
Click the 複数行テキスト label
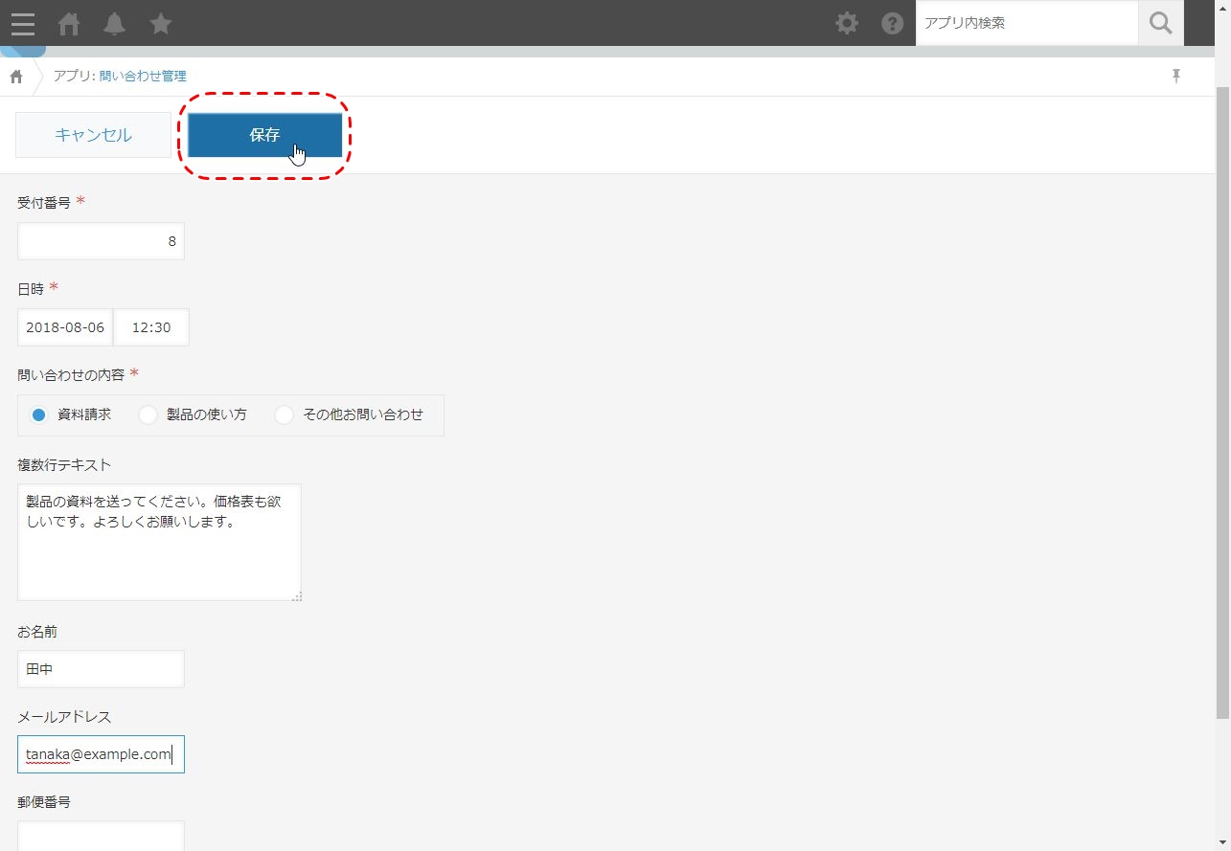(x=64, y=465)
